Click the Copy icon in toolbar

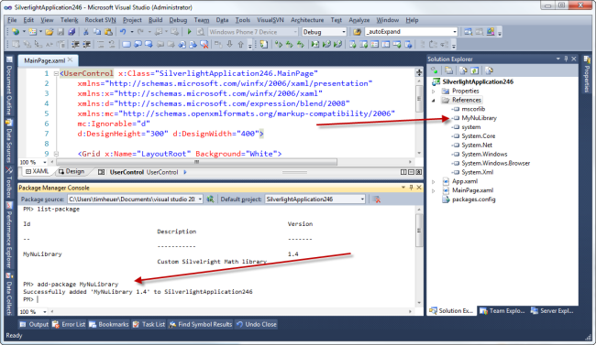(97, 32)
